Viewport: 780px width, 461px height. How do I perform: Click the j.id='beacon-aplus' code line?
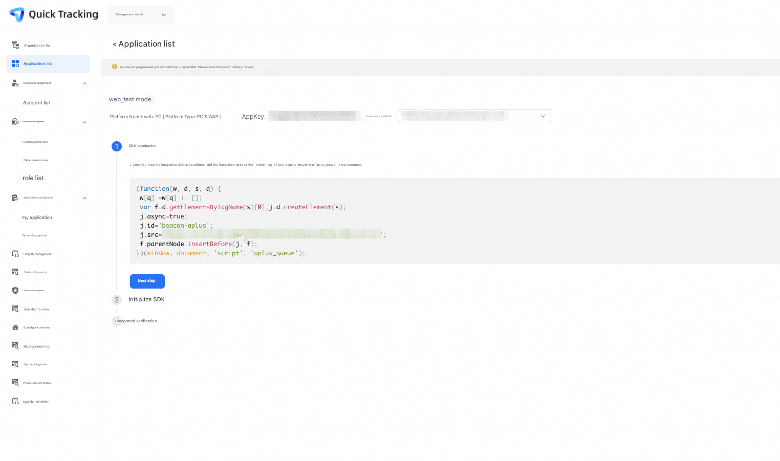pyautogui.click(x=176, y=226)
